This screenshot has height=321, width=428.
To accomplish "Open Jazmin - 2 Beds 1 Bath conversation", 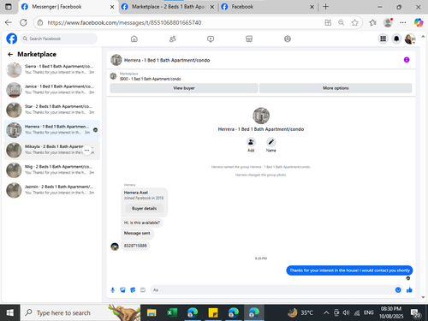I will pos(51,190).
